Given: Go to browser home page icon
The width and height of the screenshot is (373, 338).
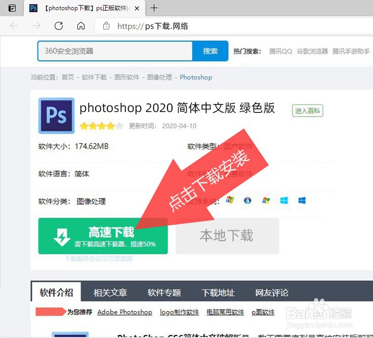Looking at the screenshot, I should click(81, 25).
